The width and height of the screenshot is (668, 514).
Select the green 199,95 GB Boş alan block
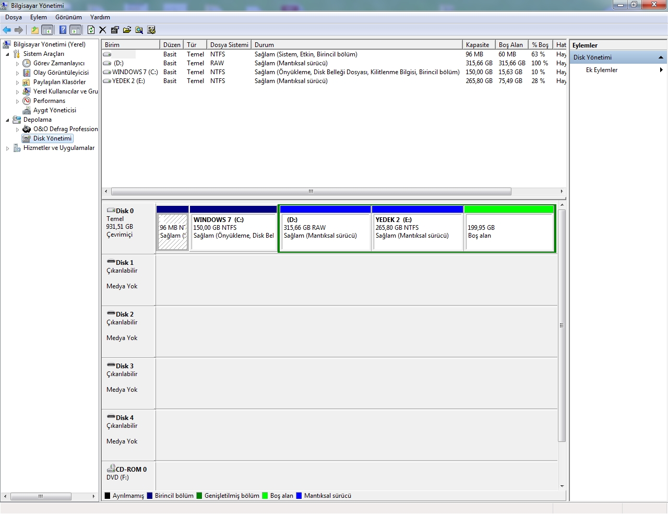(509, 231)
